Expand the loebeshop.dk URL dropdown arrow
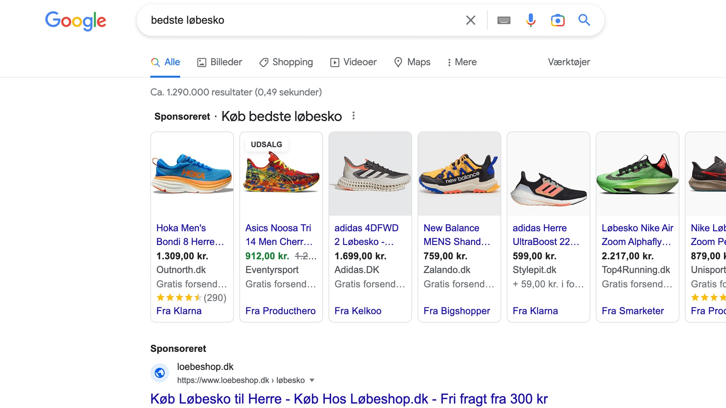 312,380
